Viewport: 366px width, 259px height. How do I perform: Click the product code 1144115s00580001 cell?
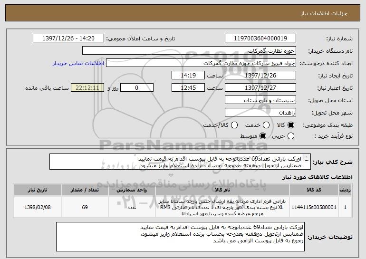click(314, 207)
